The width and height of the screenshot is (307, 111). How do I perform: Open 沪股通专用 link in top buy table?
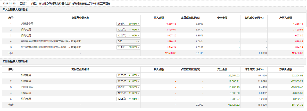click(27, 24)
